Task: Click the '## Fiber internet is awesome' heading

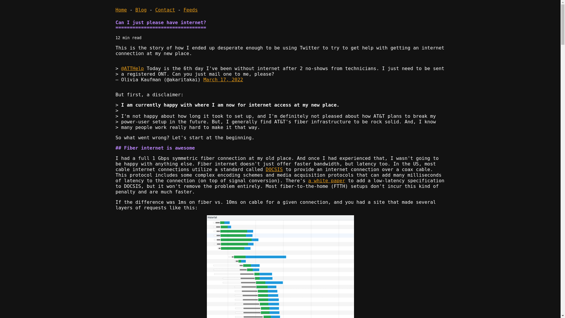Action: tap(155, 148)
